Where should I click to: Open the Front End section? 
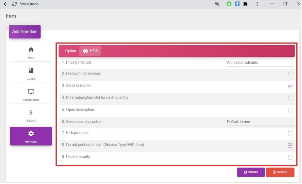[x=31, y=94]
